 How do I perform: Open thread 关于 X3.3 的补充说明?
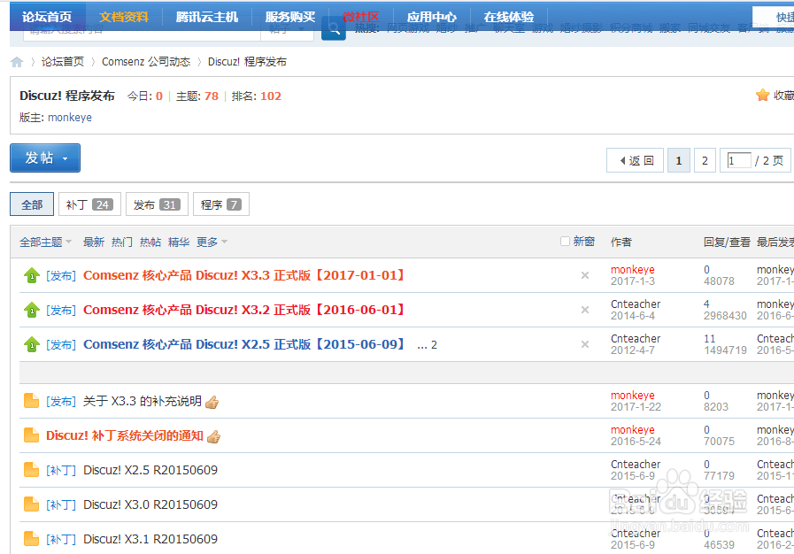point(143,401)
